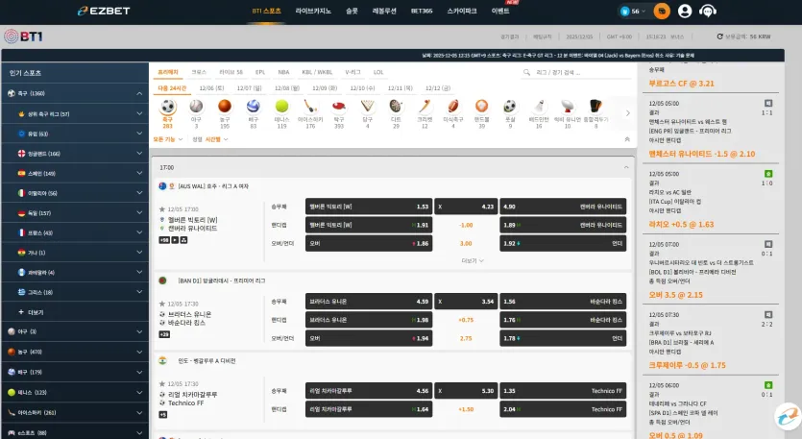The image size is (802, 439).
Task: Select over 3.00 odds 1.86
Action: pos(369,244)
